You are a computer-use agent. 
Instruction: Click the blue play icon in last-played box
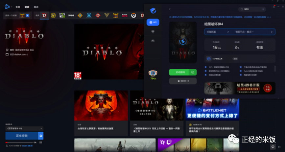point(27,15)
